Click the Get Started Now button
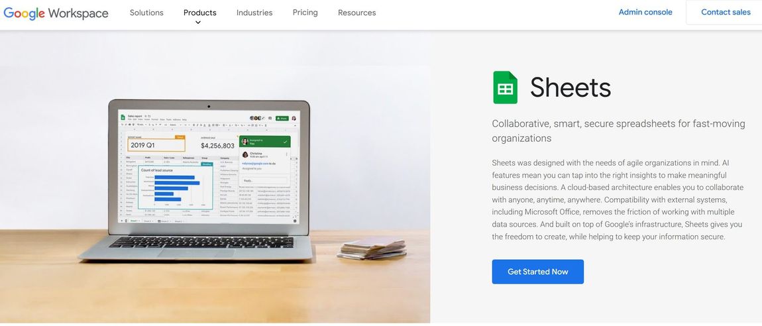Viewport: 762px width, 326px height. [537, 272]
